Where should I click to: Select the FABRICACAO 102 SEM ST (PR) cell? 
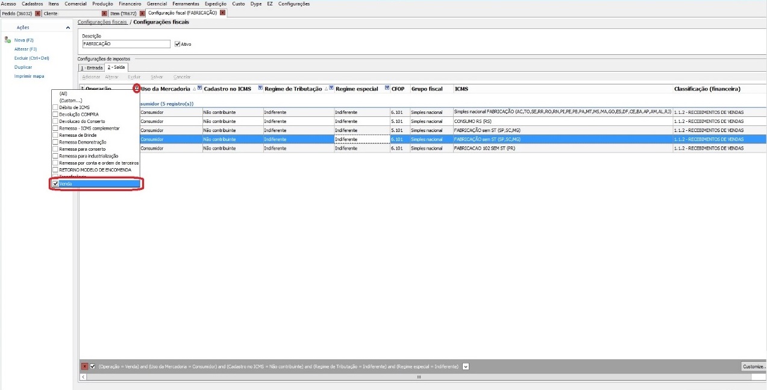click(563, 148)
